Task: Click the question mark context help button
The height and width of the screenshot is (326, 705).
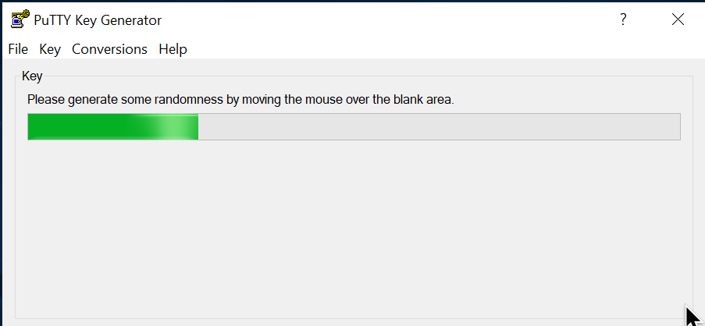Action: (623, 19)
